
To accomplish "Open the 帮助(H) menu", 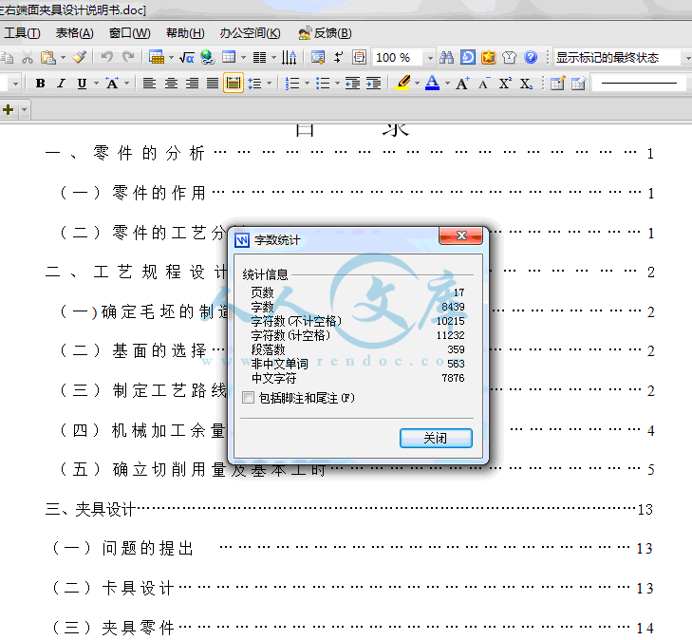I will [185, 33].
